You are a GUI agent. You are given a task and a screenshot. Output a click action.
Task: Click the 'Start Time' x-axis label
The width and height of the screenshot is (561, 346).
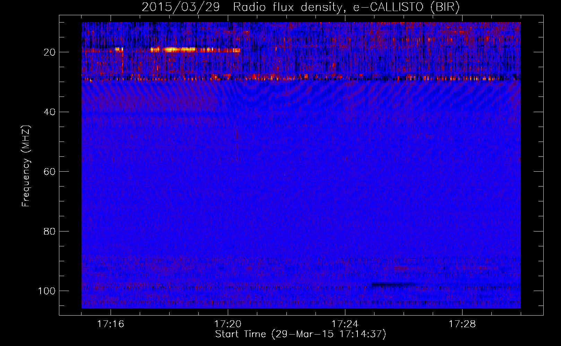[x=301, y=334]
